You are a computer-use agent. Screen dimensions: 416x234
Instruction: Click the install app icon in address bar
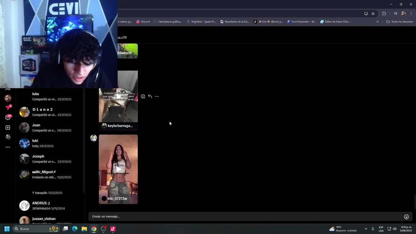tap(366, 14)
